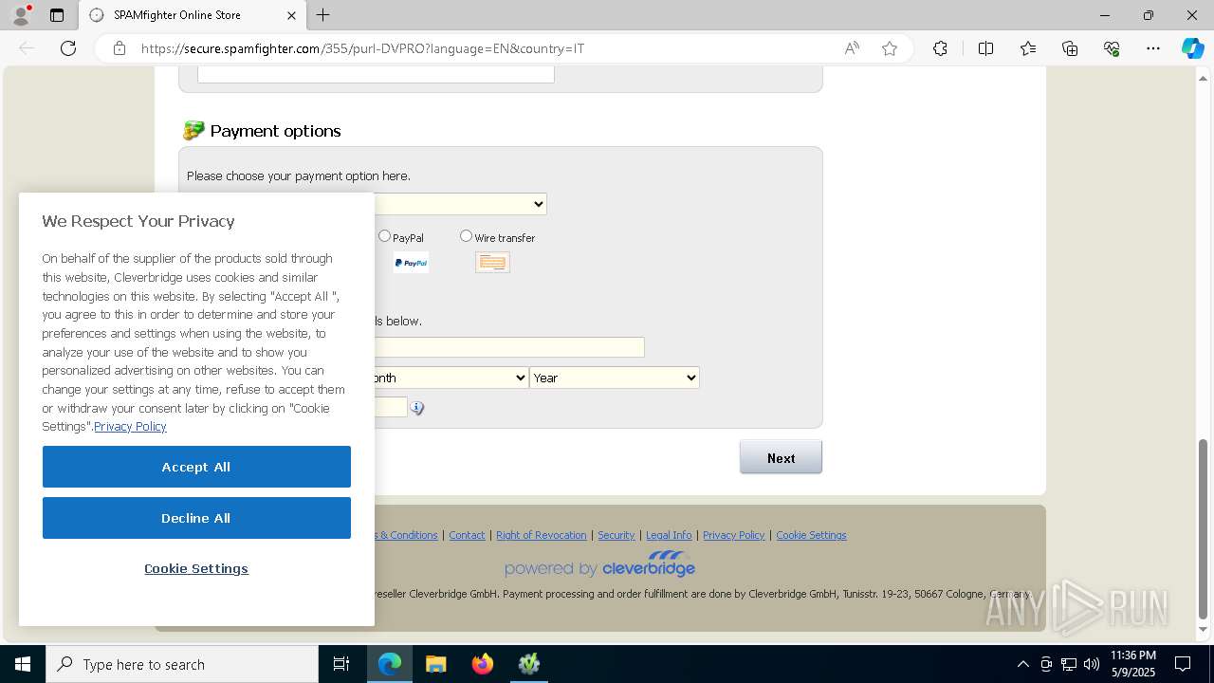Click the taskbar search box
The image size is (1214, 683).
pyautogui.click(x=182, y=664)
